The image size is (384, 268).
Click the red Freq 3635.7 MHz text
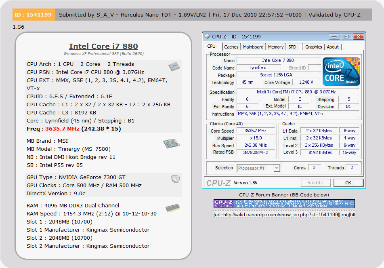pos(62,129)
